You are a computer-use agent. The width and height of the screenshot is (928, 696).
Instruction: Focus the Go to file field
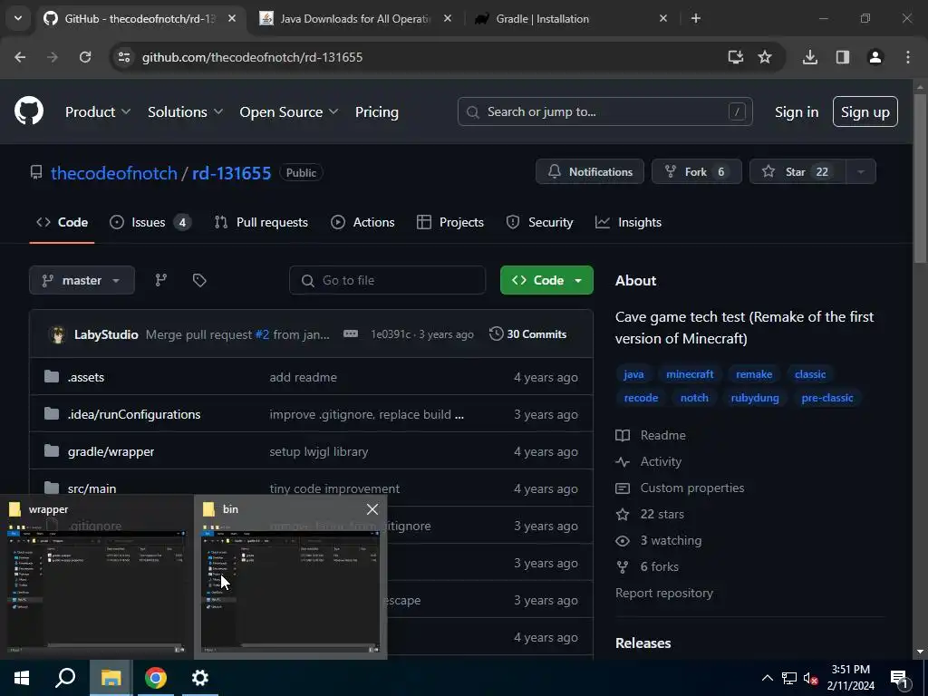(388, 281)
